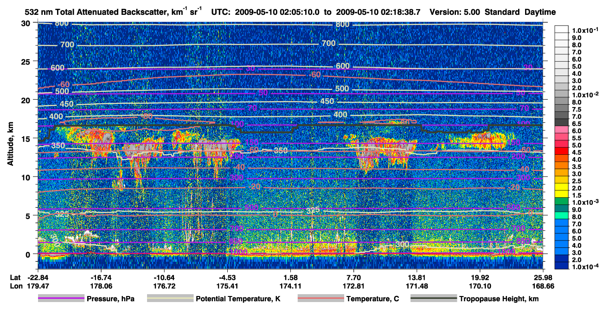
Task: Click the altitude tick label '25'
Action: (x=26, y=62)
